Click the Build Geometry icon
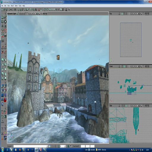 50,9
